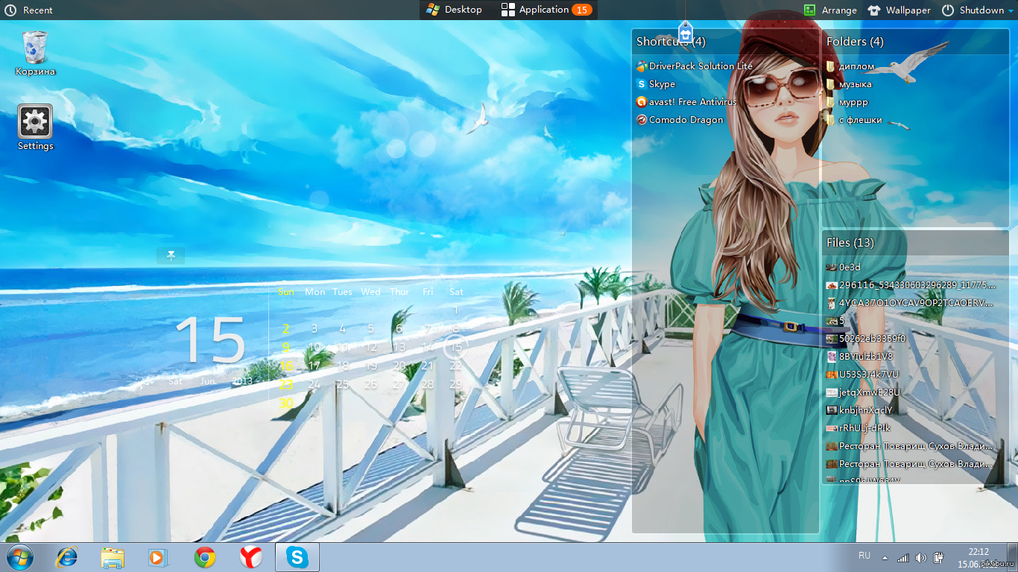Expand the Shutdown dropdown arrow

click(1011, 10)
